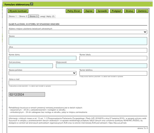The width and height of the screenshot is (154, 133).
Task: Click the Drukuj print button
Action: pyautogui.click(x=130, y=11)
